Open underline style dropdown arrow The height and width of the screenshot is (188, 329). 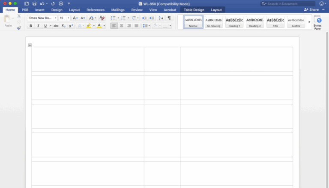(x=51, y=26)
